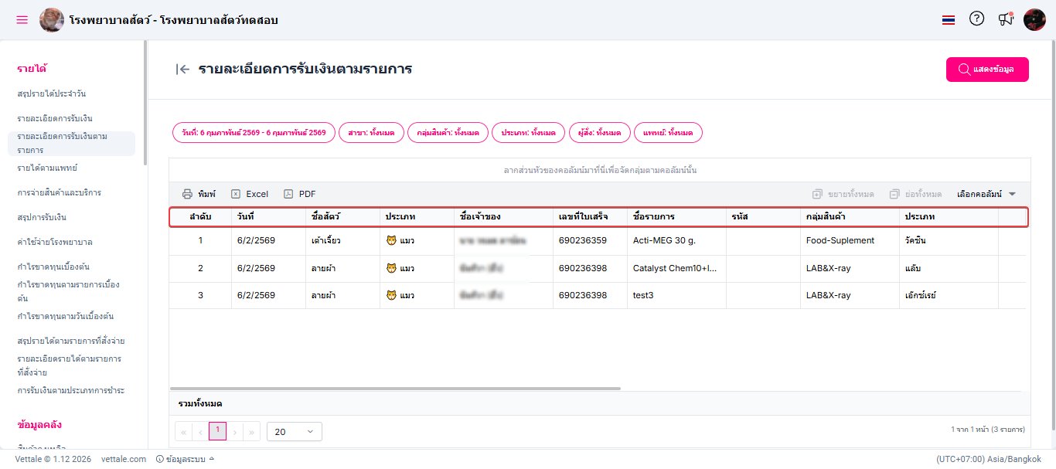This screenshot has height=469, width=1056.
Task: Click the user profile avatar
Action: point(1034,20)
